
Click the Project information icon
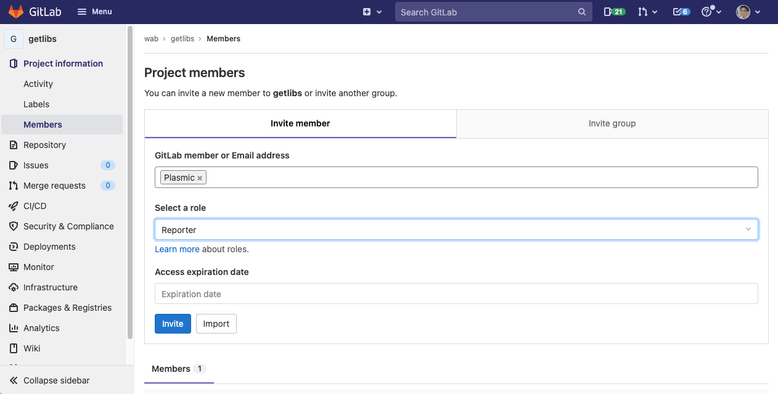pyautogui.click(x=14, y=64)
